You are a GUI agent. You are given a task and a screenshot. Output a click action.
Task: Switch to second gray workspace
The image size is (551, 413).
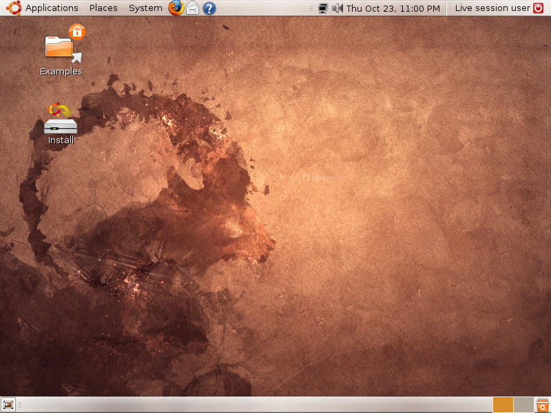click(523, 405)
